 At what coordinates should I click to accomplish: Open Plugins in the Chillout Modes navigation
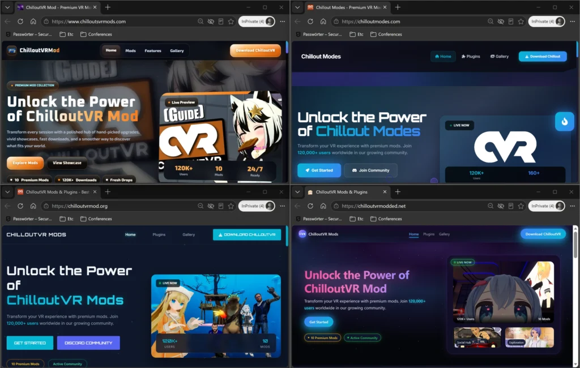click(471, 57)
